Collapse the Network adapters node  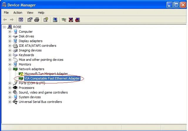coord(10,69)
